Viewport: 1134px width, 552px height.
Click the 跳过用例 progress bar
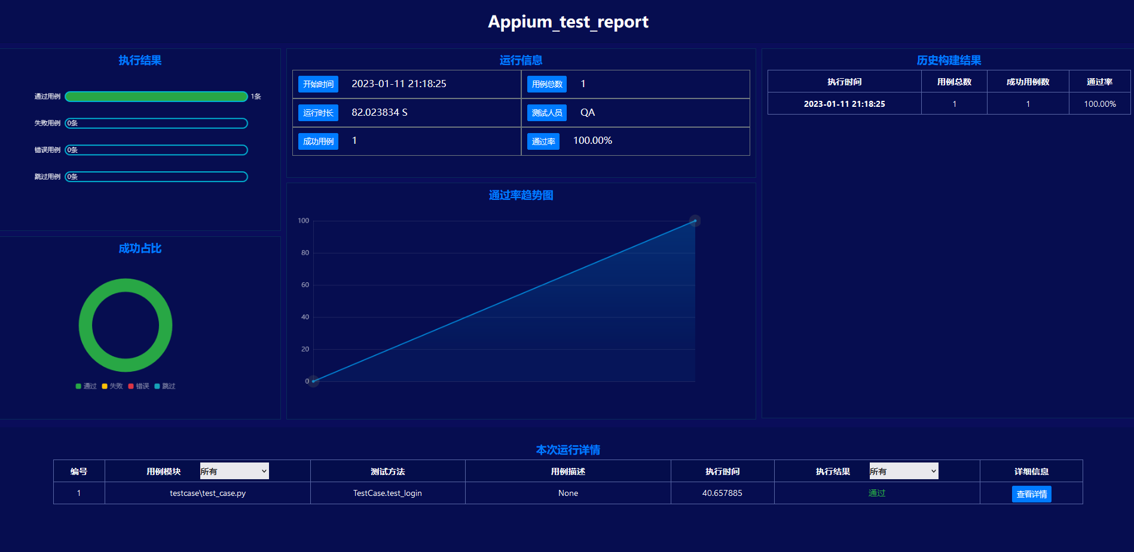pos(156,177)
